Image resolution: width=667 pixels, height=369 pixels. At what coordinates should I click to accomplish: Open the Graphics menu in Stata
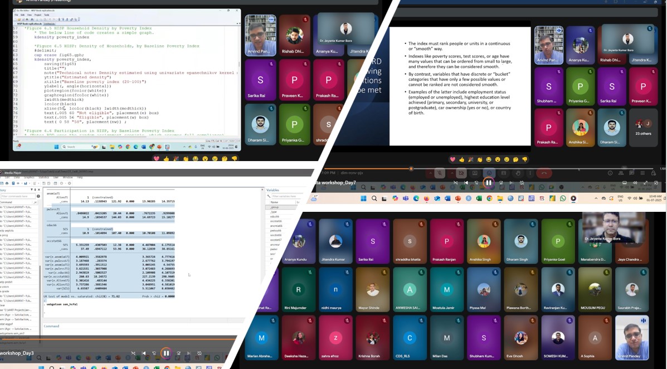coord(29,177)
